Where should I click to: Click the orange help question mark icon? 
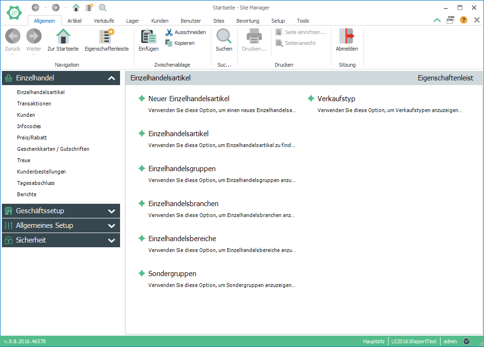[464, 20]
